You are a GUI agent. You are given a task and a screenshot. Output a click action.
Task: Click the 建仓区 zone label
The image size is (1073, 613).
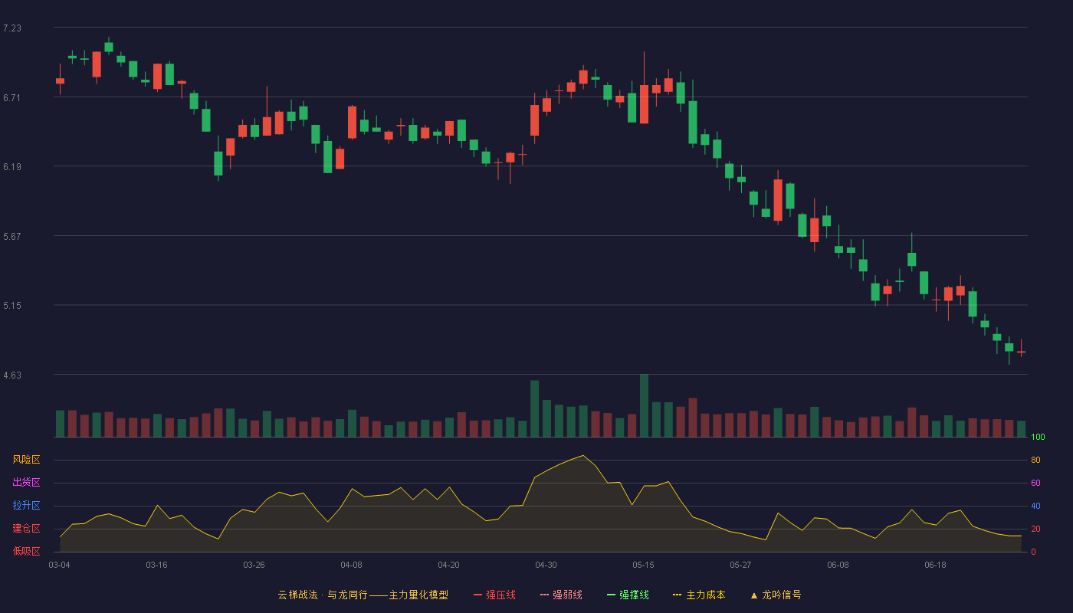[26, 529]
